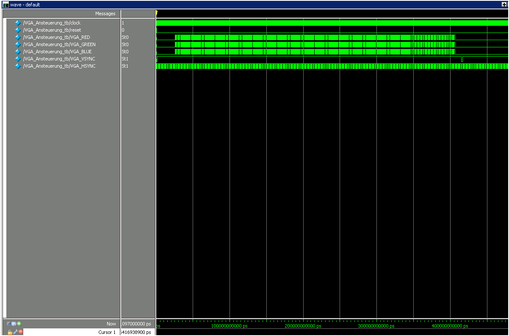Click the diamond icon beside clock signal
509x336 pixels.
click(18, 23)
